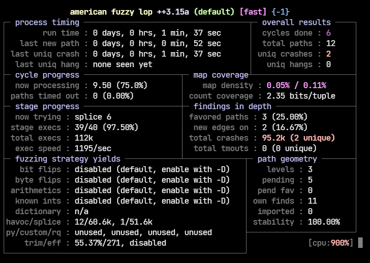
Task: Click paths timed out value '0 (0.00%)'
Action: (x=113, y=96)
